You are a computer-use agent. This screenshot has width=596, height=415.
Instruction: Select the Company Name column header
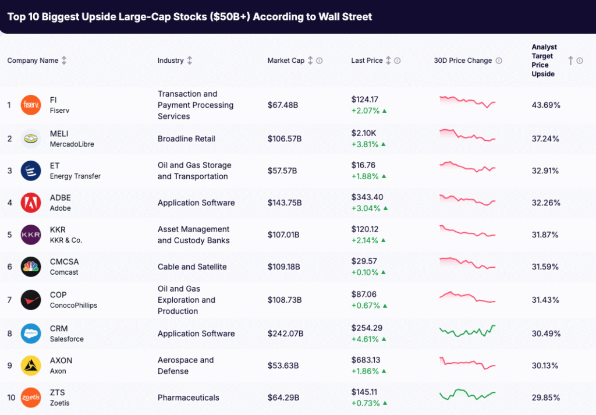point(32,60)
